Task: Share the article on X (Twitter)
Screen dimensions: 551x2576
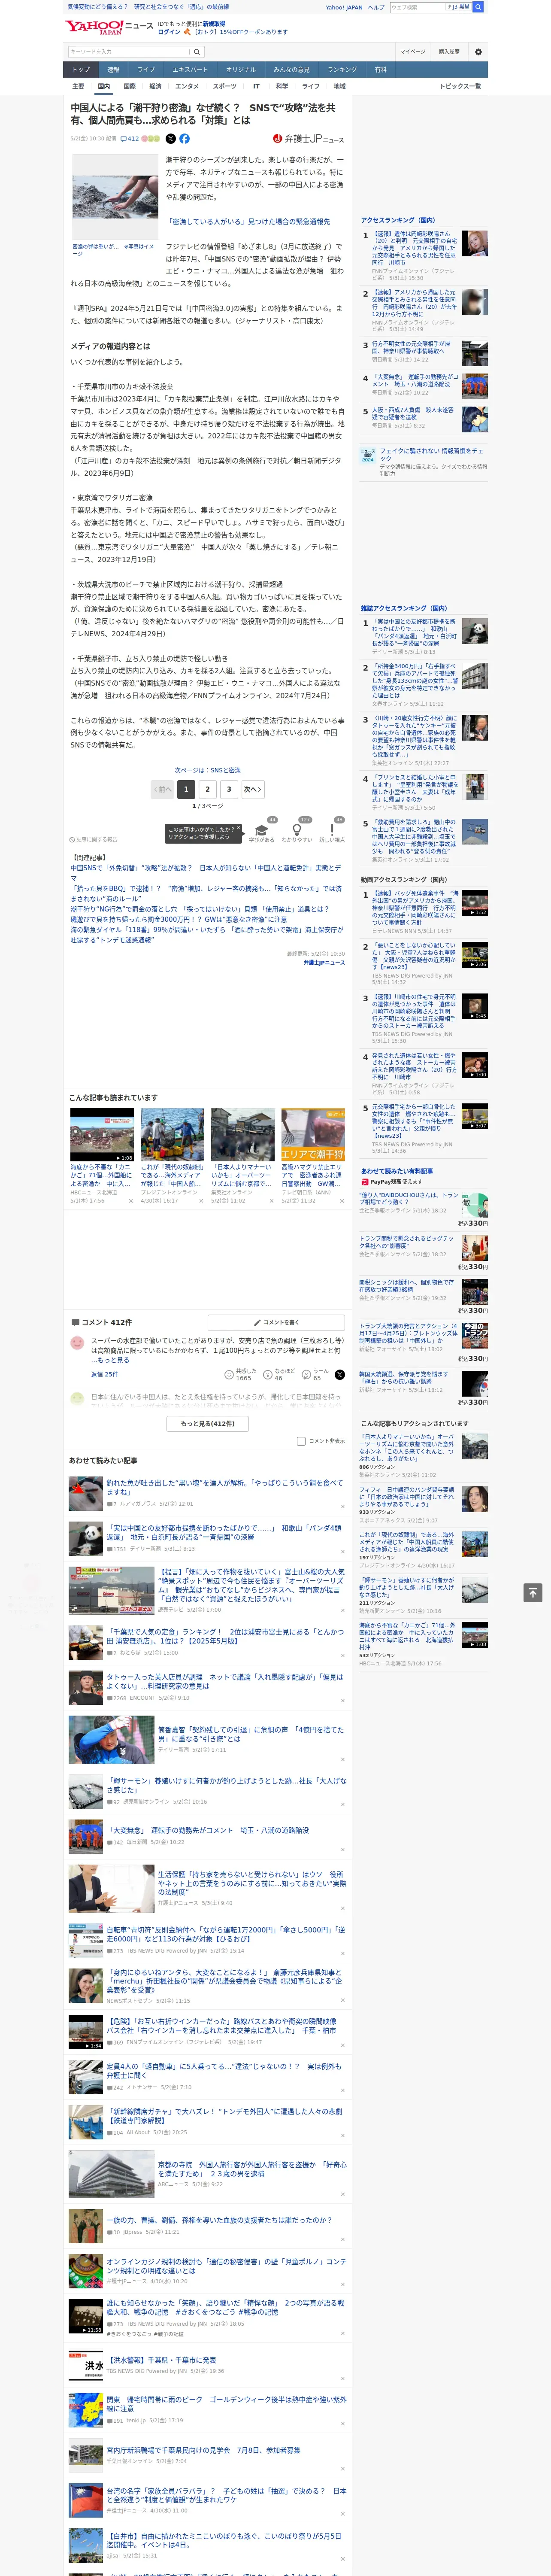Action: pos(170,139)
